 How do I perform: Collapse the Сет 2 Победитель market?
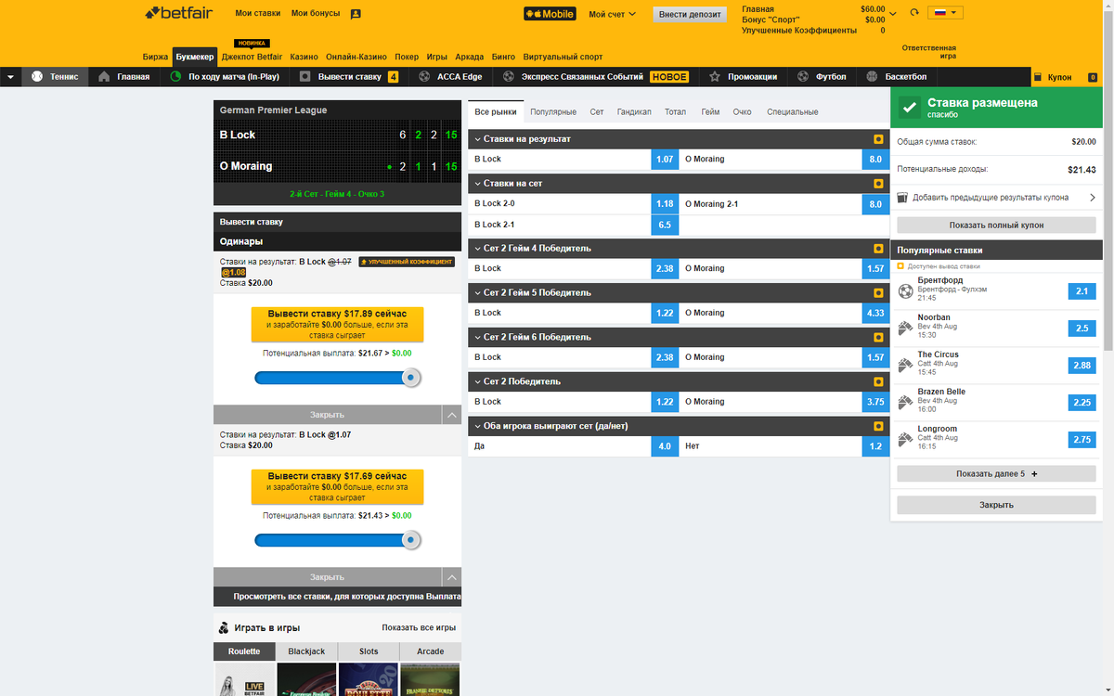click(x=477, y=382)
